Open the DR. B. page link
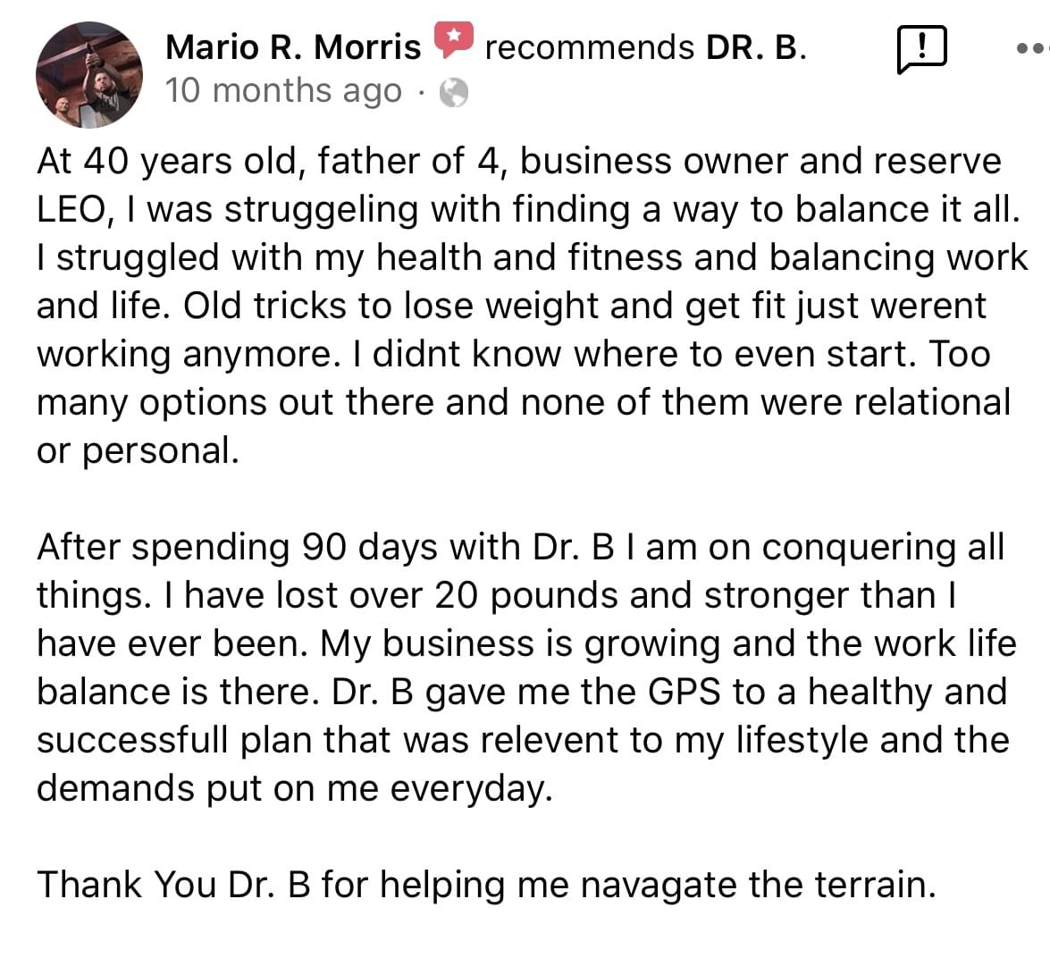Image resolution: width=1050 pixels, height=958 pixels. click(755, 47)
